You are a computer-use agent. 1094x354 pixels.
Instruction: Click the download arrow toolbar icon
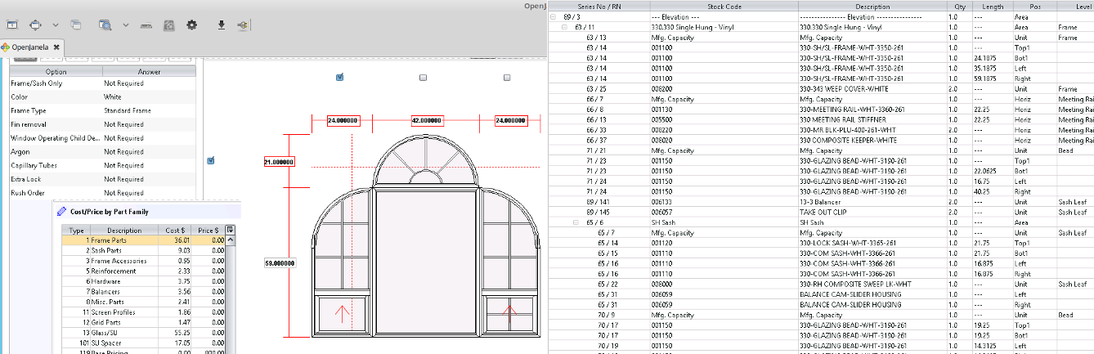point(221,25)
